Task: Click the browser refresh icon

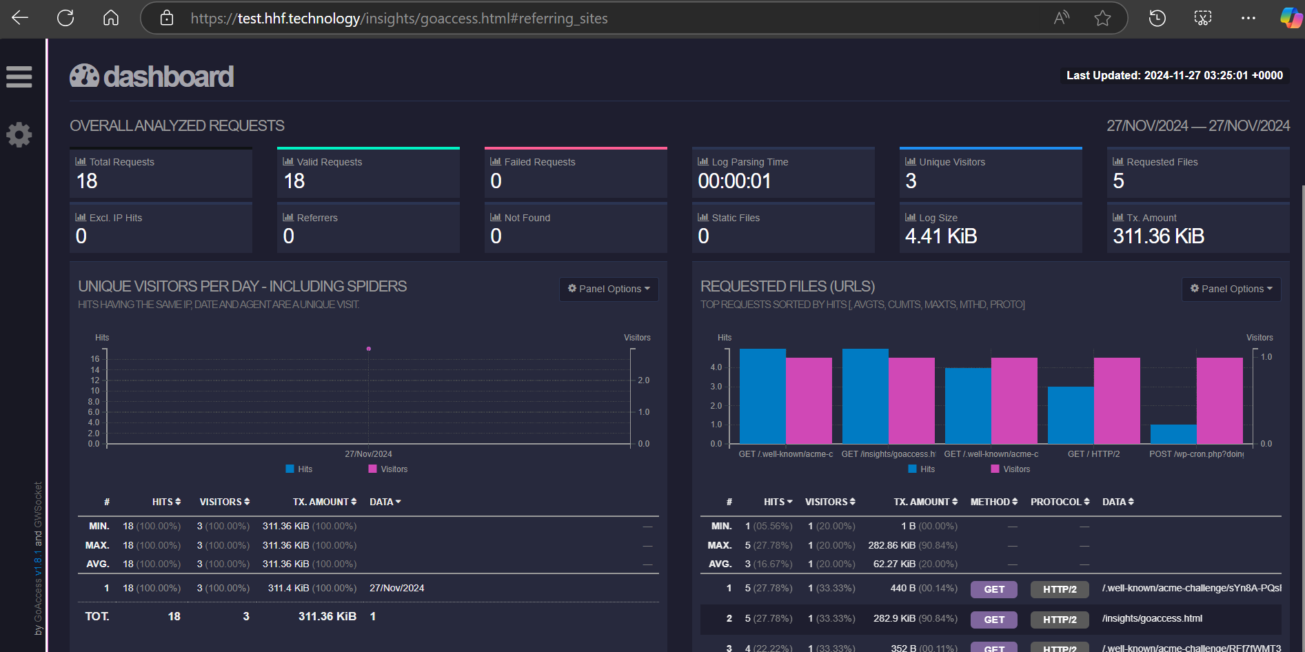Action: [65, 18]
